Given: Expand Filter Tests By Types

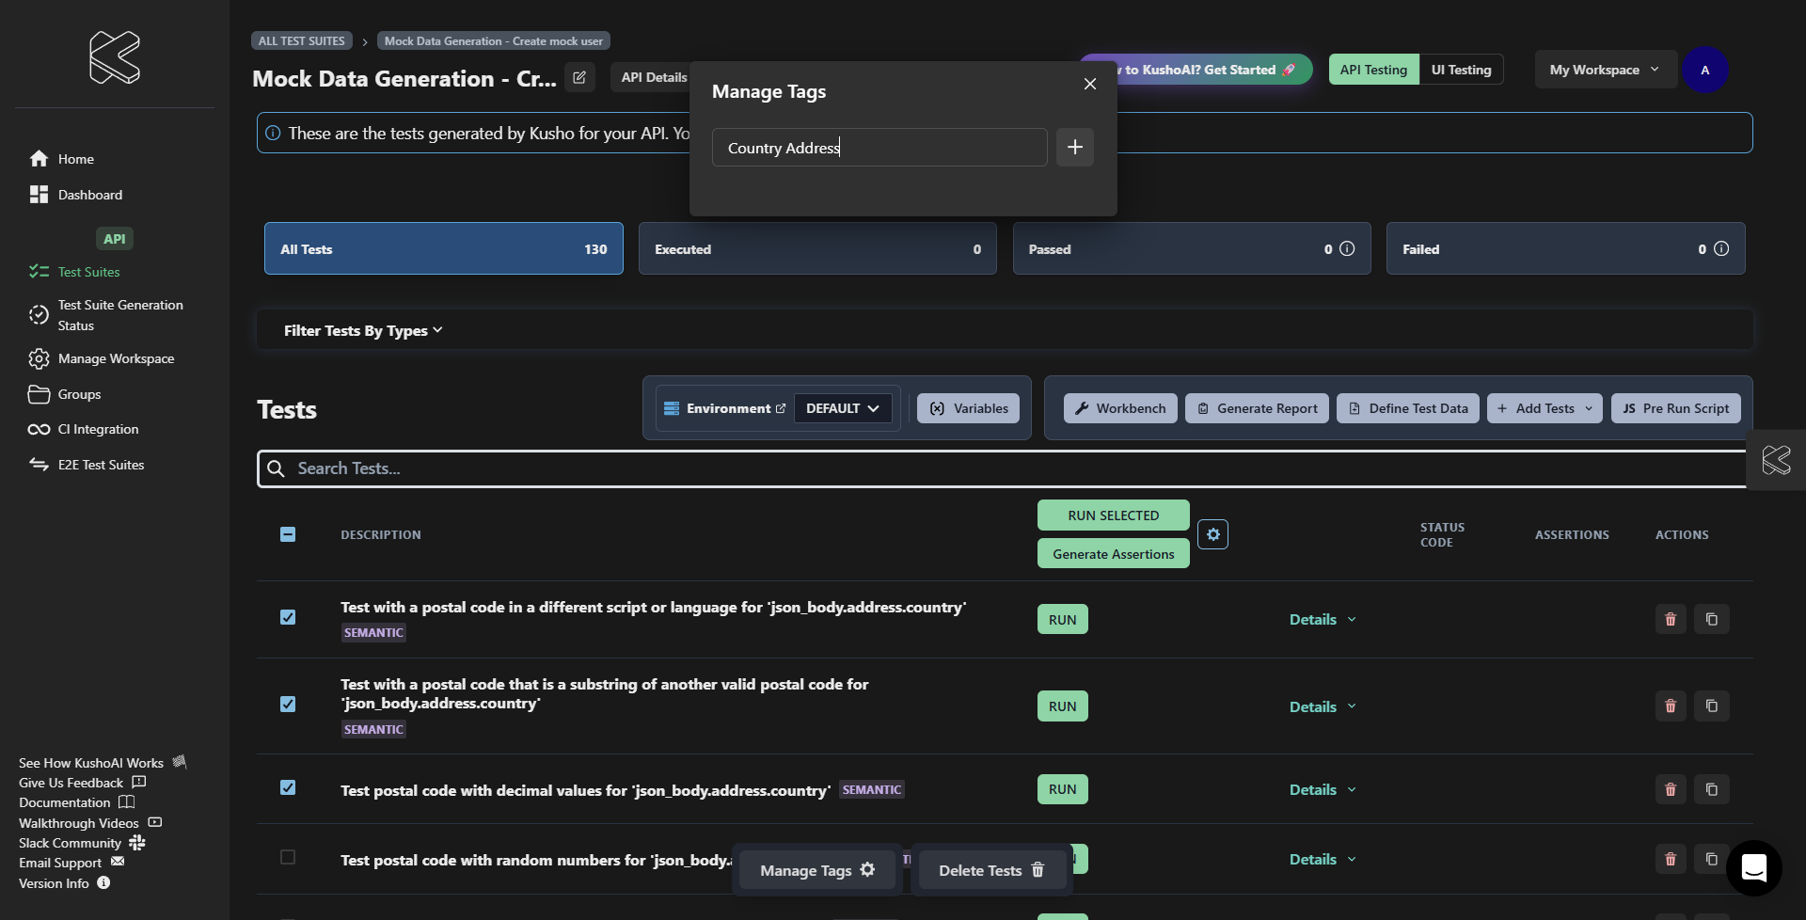Looking at the screenshot, I should pos(363,330).
